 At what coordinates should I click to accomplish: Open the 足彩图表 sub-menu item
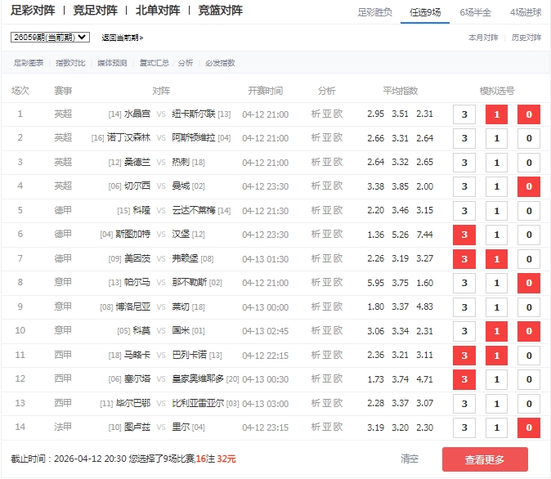tap(29, 63)
